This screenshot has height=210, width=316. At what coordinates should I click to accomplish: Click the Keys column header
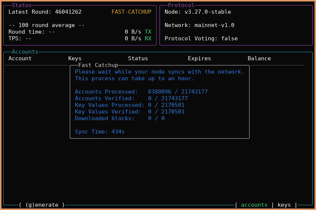tap(75, 58)
